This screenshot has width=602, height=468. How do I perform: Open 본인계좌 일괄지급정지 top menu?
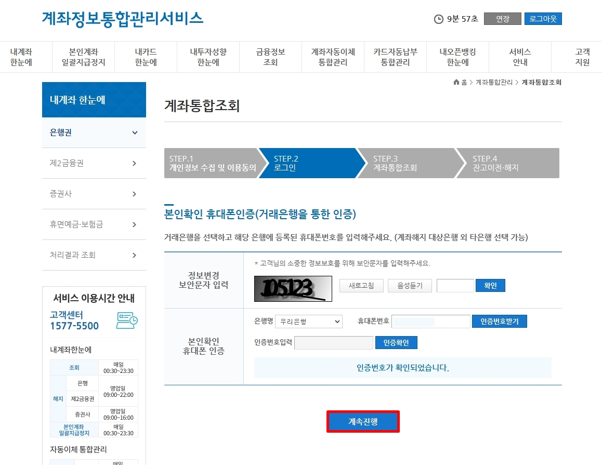coord(83,57)
